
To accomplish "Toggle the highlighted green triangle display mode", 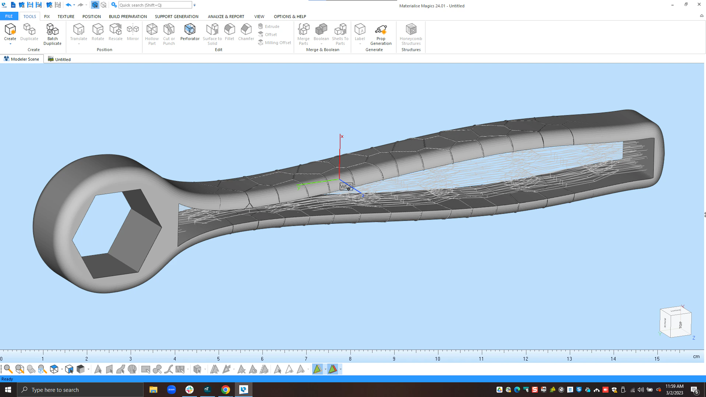I will tap(317, 369).
